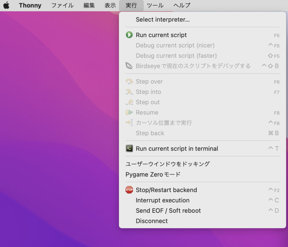
Task: Click the terminal icon for Run in terminal
Action: [x=129, y=149]
